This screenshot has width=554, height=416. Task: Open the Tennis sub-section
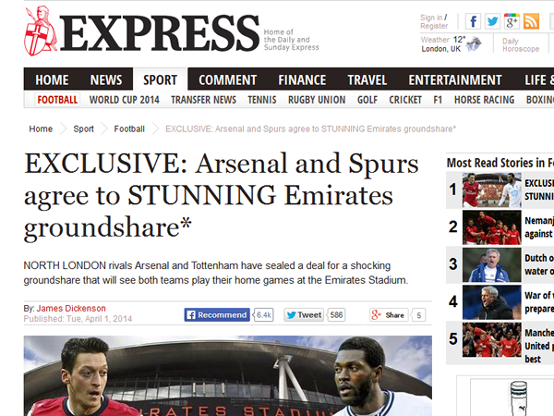tap(262, 100)
